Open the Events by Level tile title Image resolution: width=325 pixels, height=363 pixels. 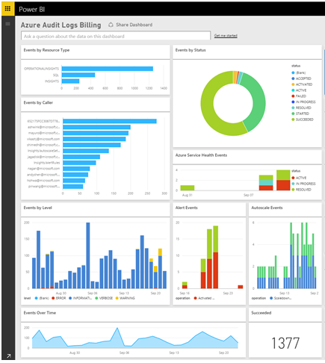pyautogui.click(x=38, y=208)
